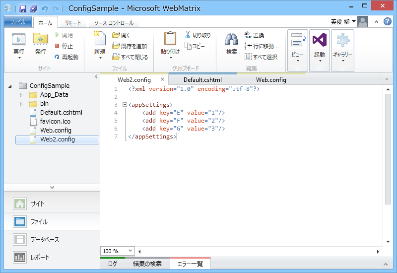The height and width of the screenshot is (273, 397).
Task: Click the Undo arrow in title bar
Action: coord(45,9)
